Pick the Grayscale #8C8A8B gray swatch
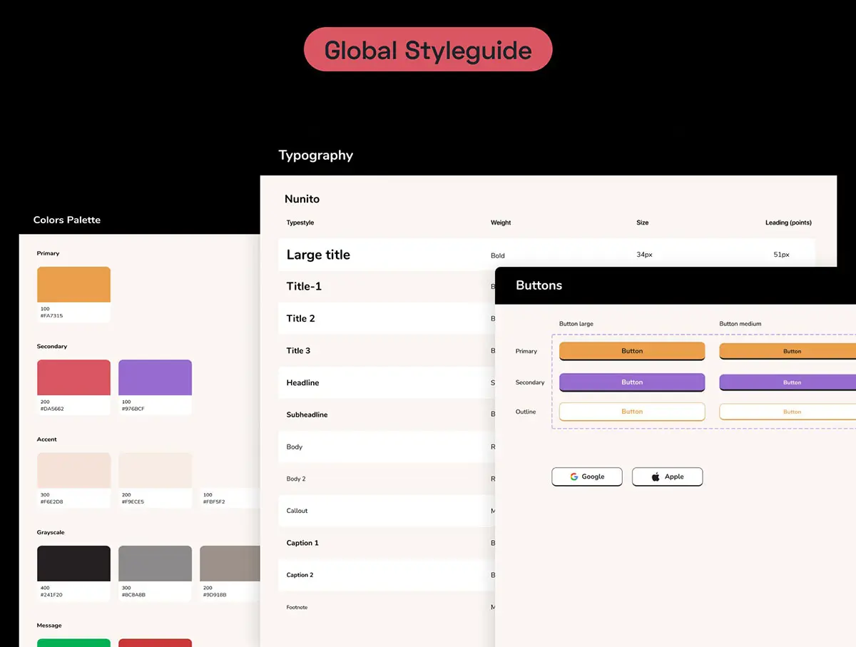Screen dimensions: 856x647 click(x=155, y=564)
